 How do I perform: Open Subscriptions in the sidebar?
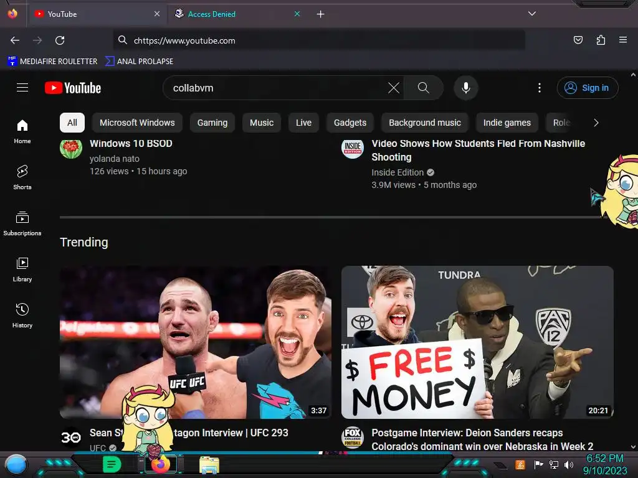[x=22, y=223]
